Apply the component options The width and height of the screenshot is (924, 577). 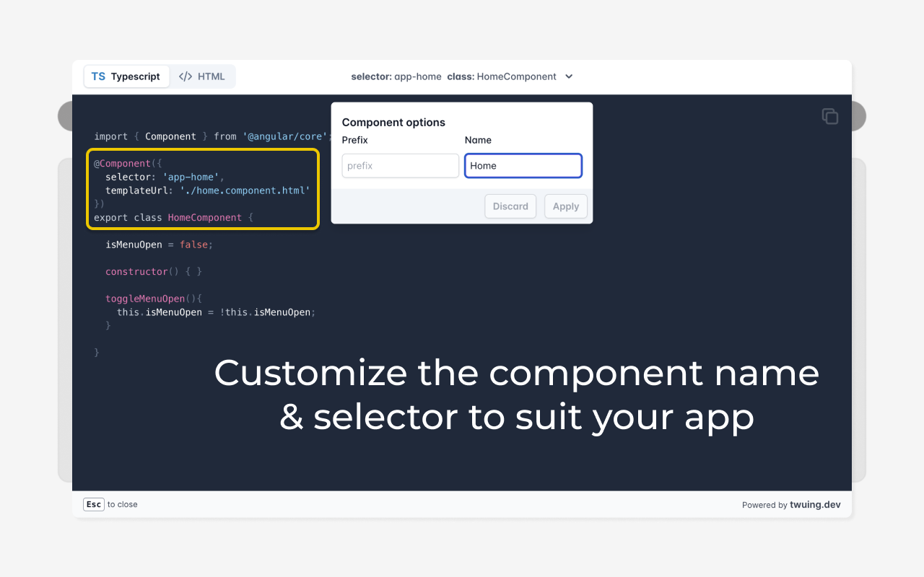click(566, 206)
